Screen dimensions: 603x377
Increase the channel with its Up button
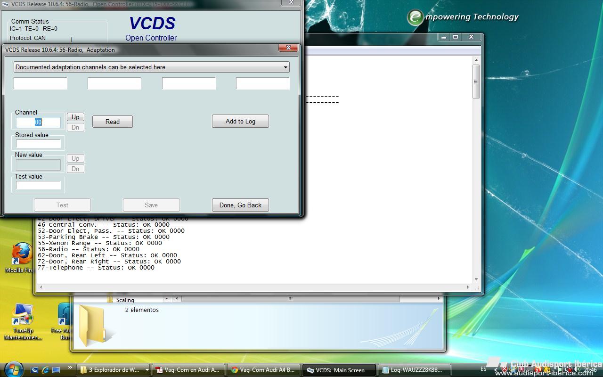coord(75,117)
